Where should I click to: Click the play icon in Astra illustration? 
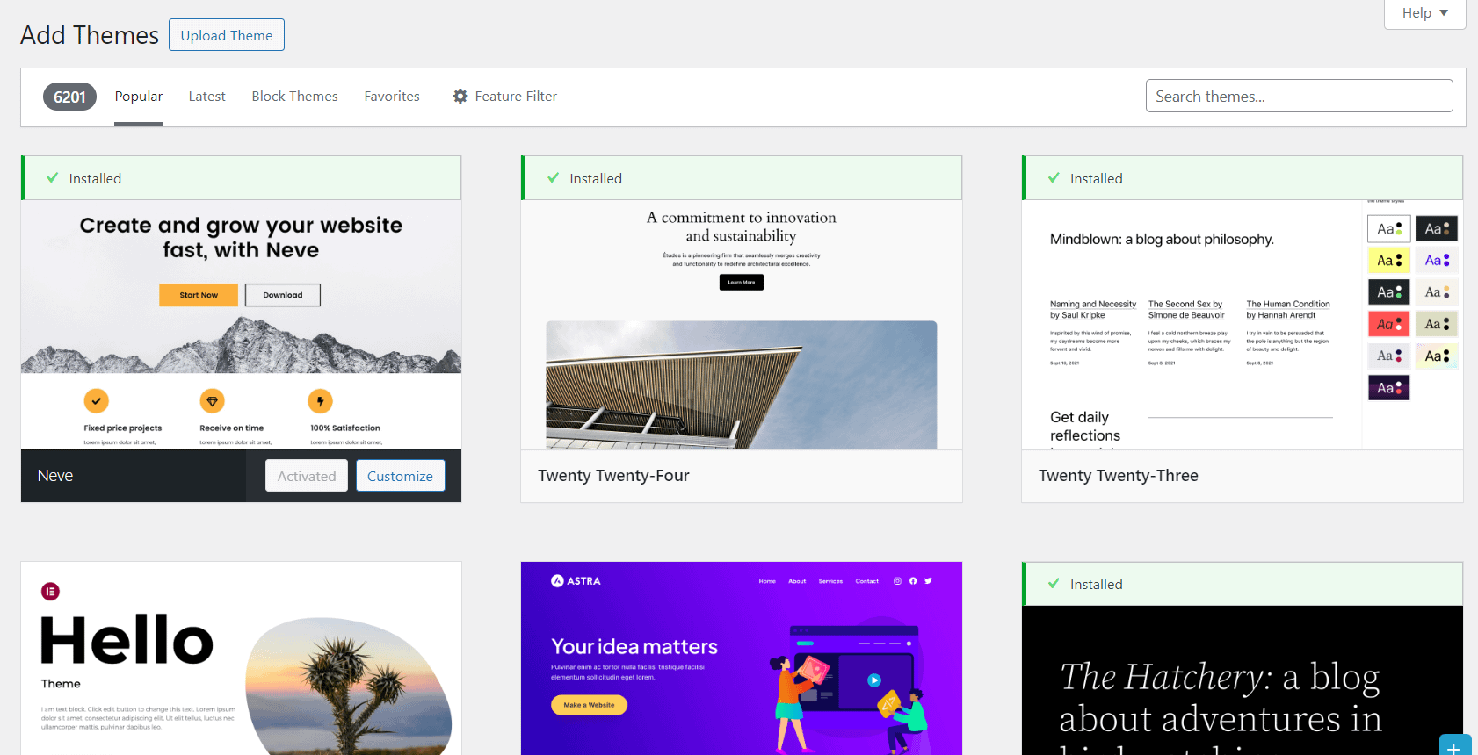pyautogui.click(x=874, y=679)
